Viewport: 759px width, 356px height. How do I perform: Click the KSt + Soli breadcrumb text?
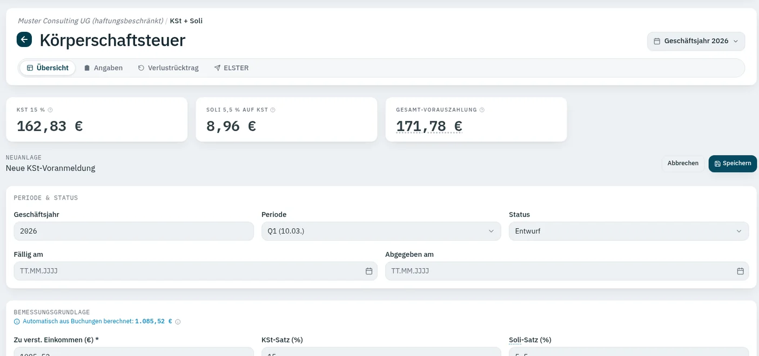(x=186, y=21)
